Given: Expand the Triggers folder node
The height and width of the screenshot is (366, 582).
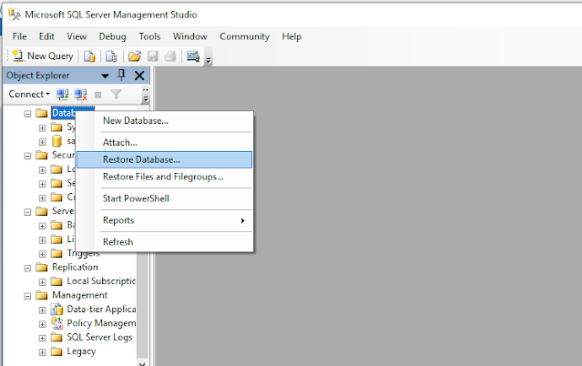Looking at the screenshot, I should click(42, 254).
